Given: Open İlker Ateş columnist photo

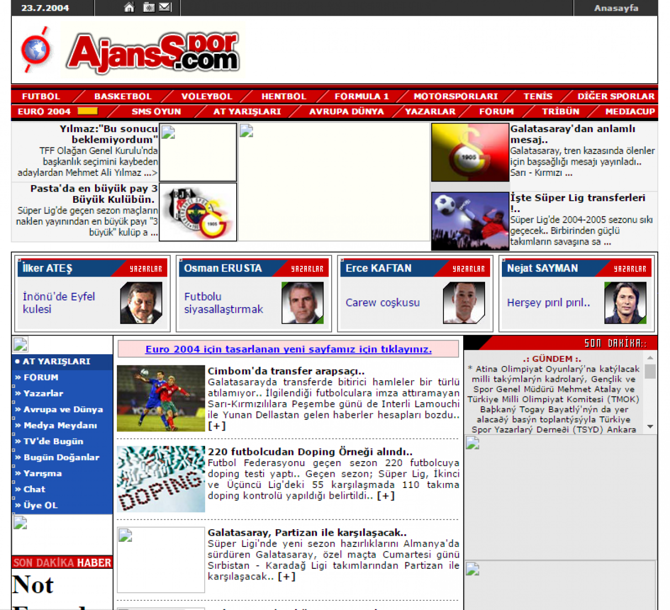Looking at the screenshot, I should coord(141,303).
